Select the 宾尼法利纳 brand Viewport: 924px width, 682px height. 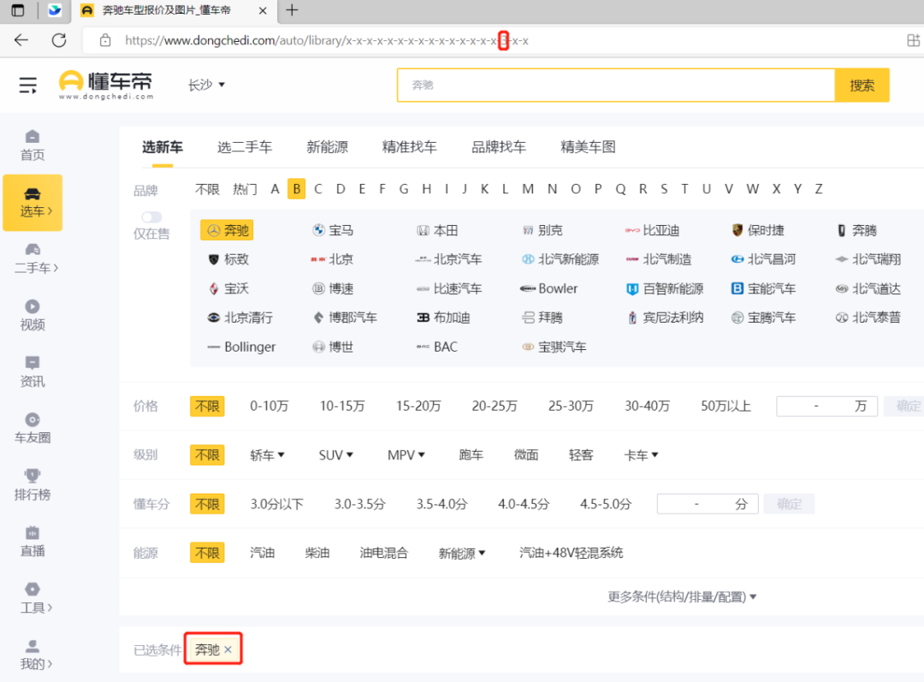[666, 317]
